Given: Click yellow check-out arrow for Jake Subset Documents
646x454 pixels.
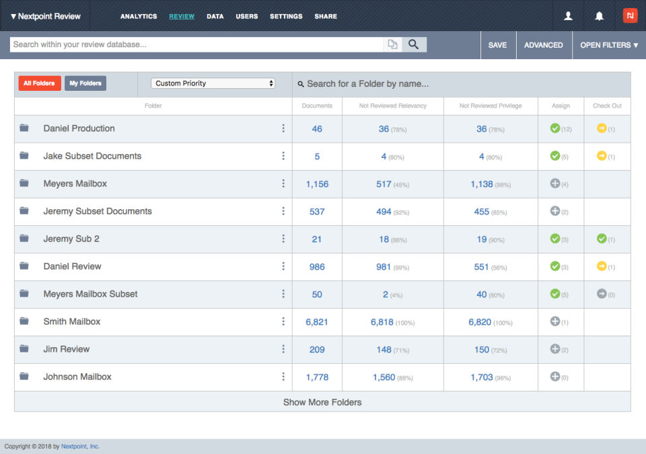Looking at the screenshot, I should point(602,155).
